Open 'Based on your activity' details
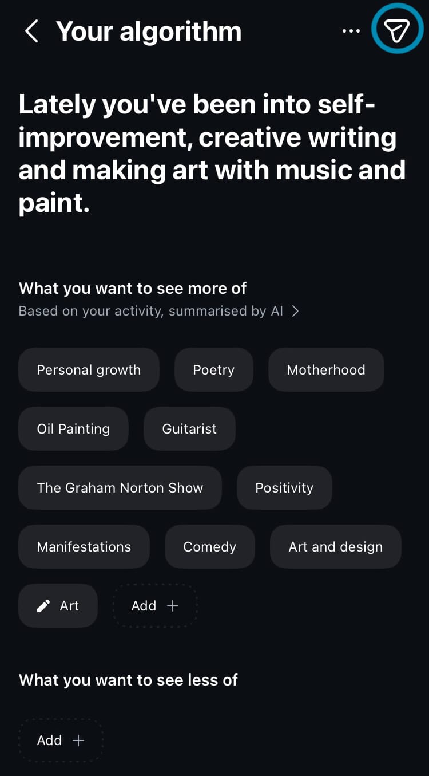The height and width of the screenshot is (776, 429). click(x=150, y=311)
